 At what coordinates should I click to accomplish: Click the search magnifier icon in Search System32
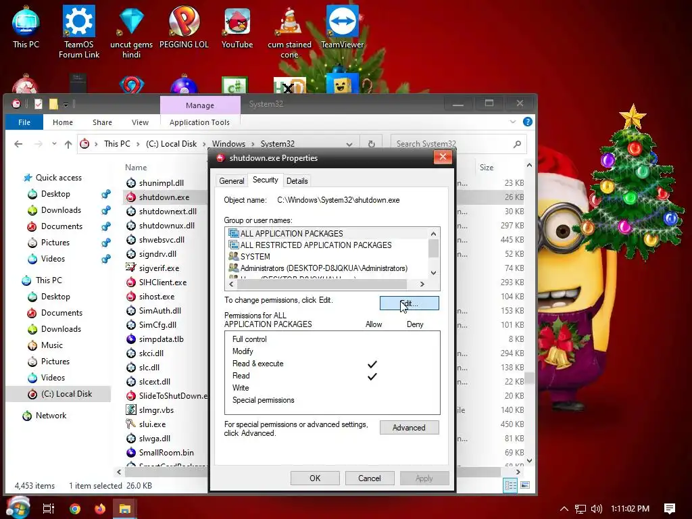tap(517, 144)
